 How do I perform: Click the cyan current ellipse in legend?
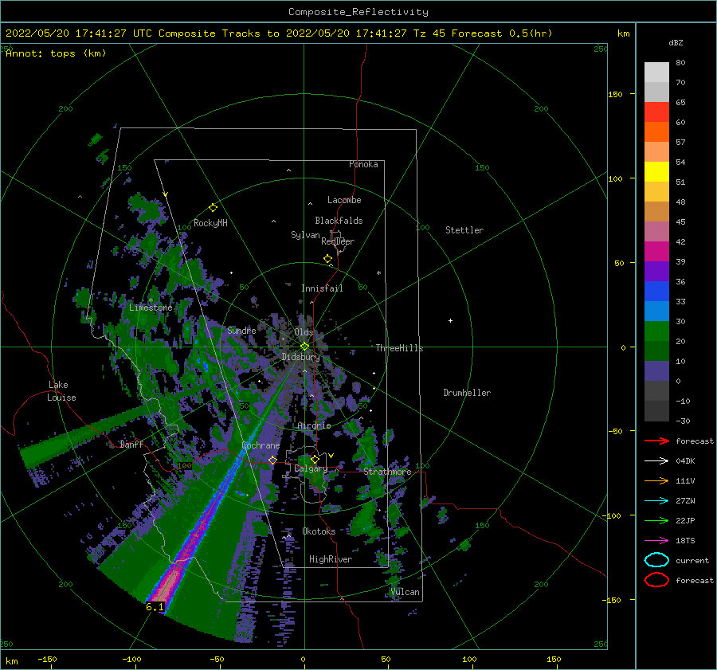pyautogui.click(x=656, y=560)
